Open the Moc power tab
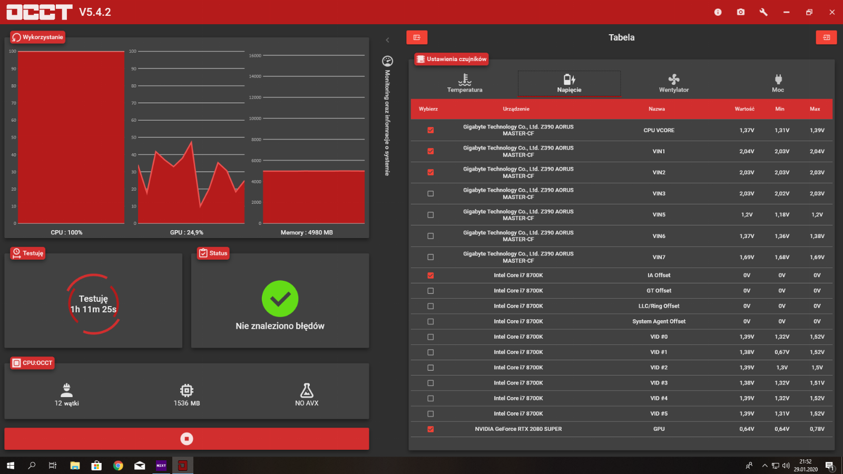 click(x=778, y=83)
